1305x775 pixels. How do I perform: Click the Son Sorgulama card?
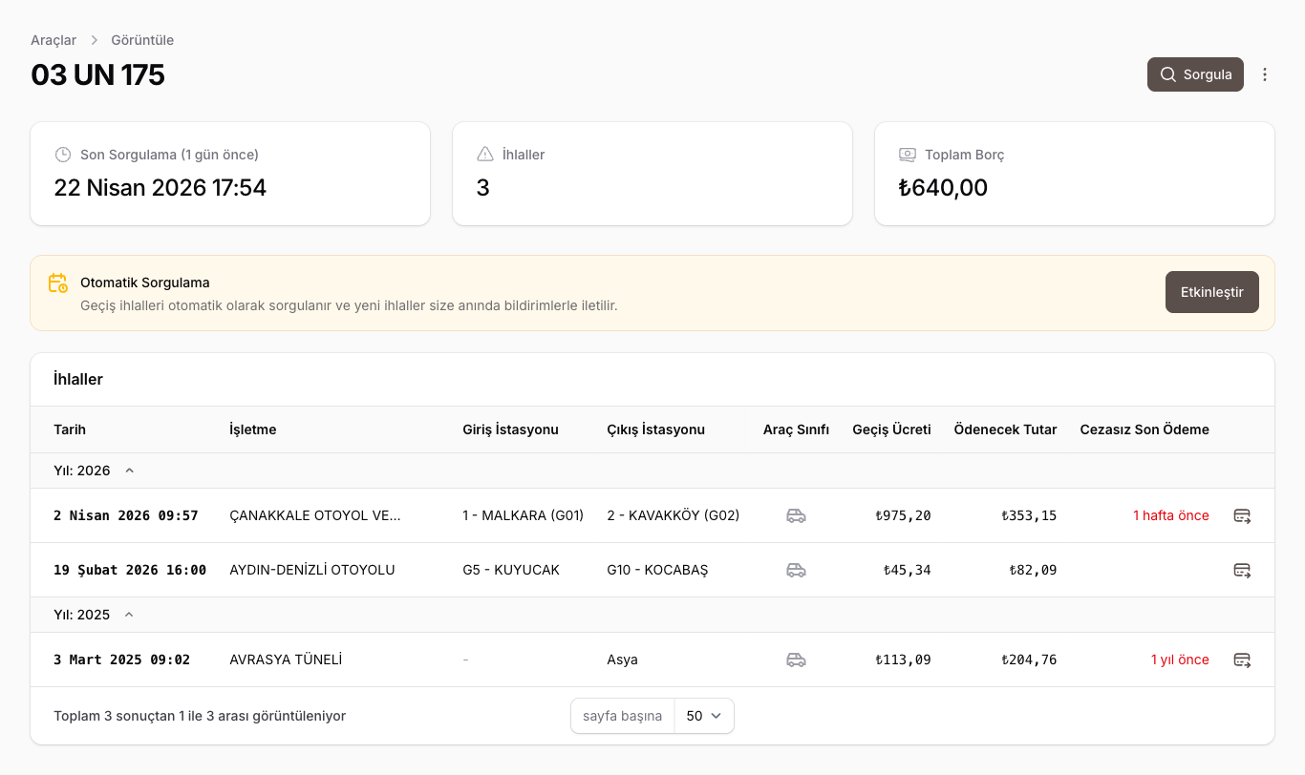point(230,174)
